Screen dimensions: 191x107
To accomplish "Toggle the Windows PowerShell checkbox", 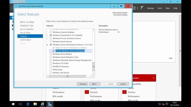I will [51, 35].
